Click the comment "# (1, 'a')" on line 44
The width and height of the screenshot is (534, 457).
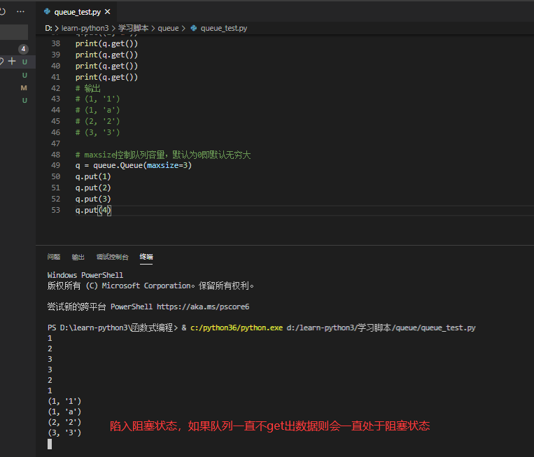98,110
